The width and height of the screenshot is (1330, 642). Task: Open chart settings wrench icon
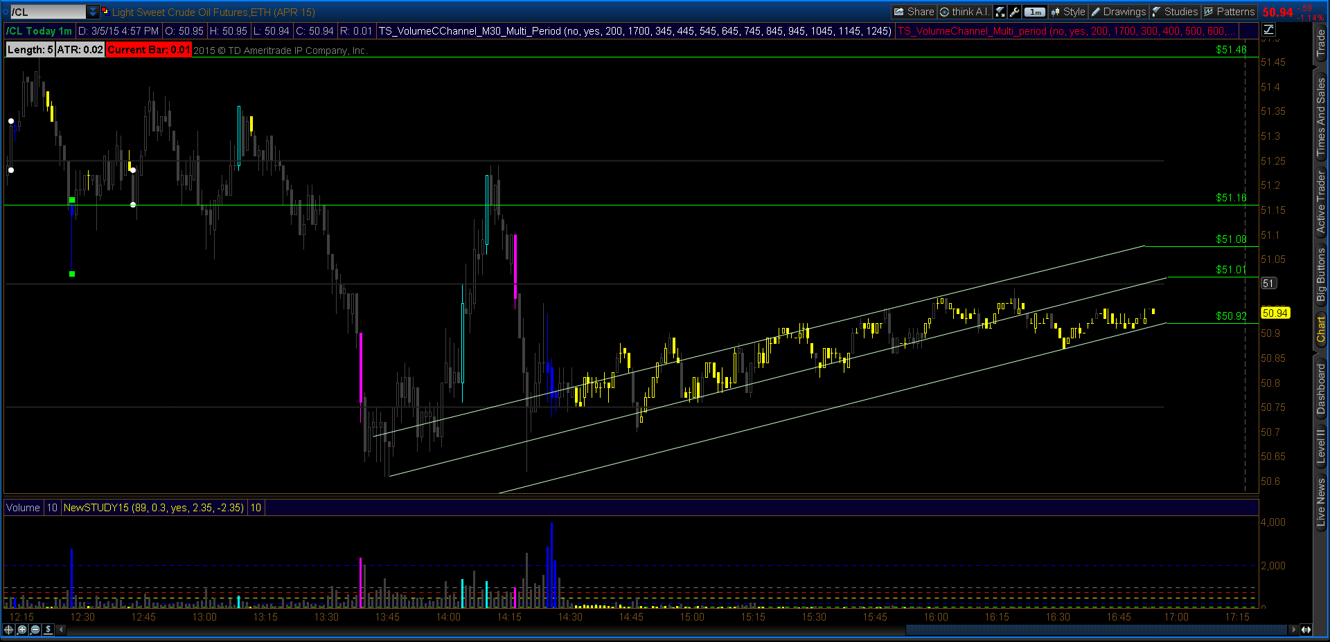tap(1015, 12)
